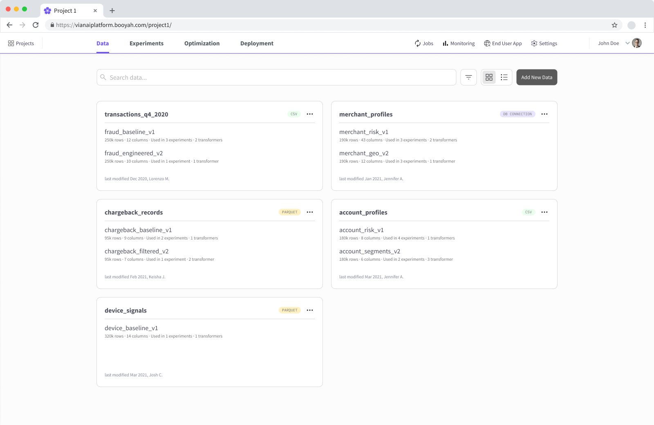Go forward in browser history
The image size is (654, 425).
click(x=22, y=25)
